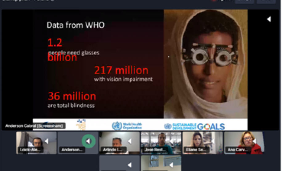This screenshot has width=282, height=171.
Task: Click speaker icon on bottom-row classroom video tile
Action: 172,165
